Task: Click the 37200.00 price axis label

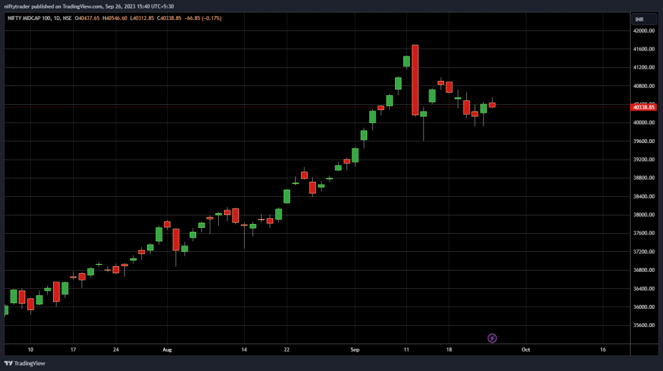Action: click(x=644, y=252)
